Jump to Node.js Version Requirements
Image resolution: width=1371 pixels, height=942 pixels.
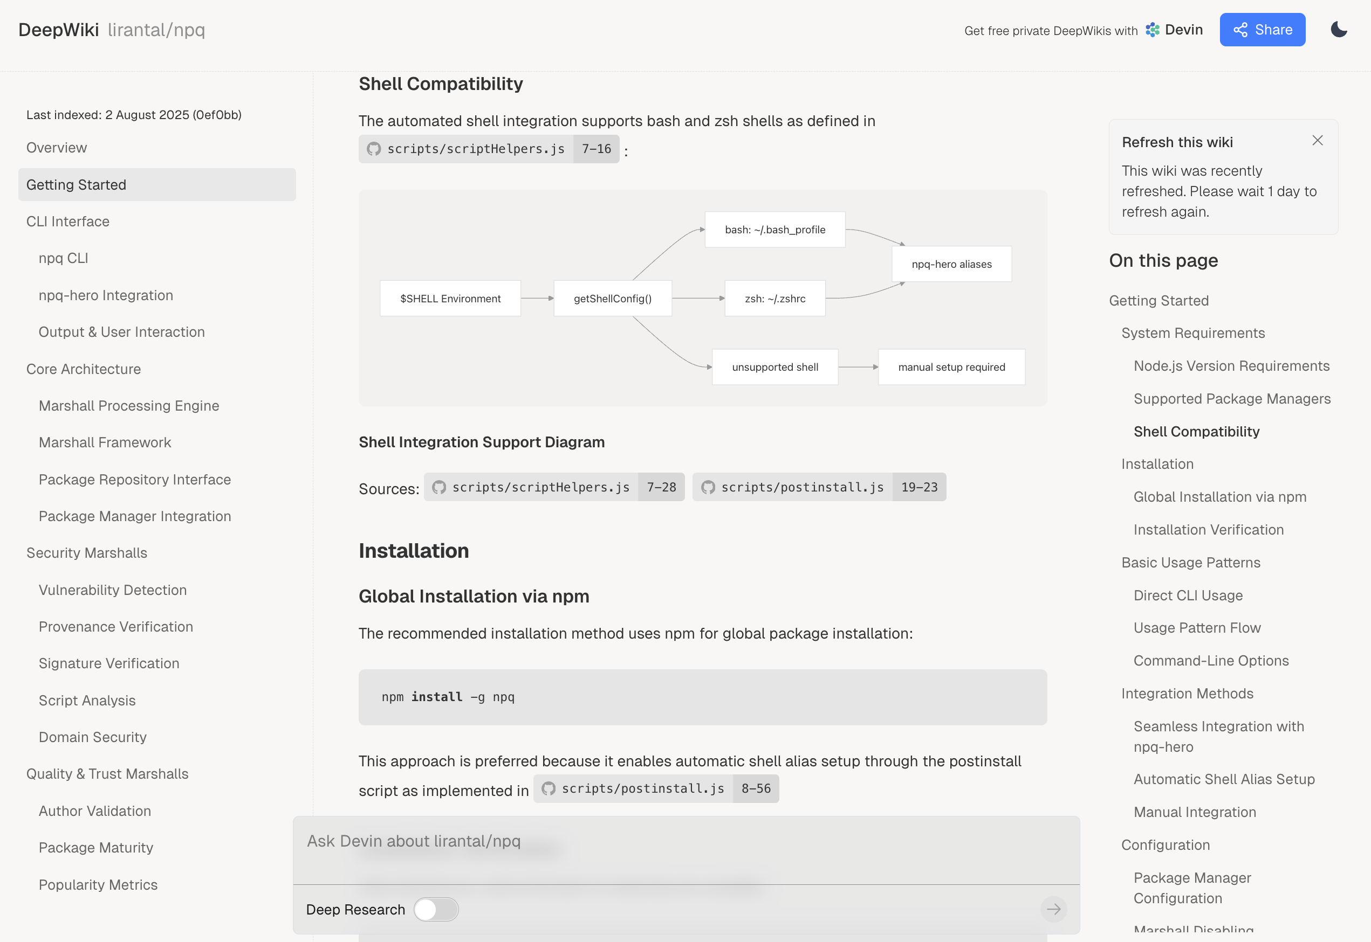pyautogui.click(x=1231, y=366)
